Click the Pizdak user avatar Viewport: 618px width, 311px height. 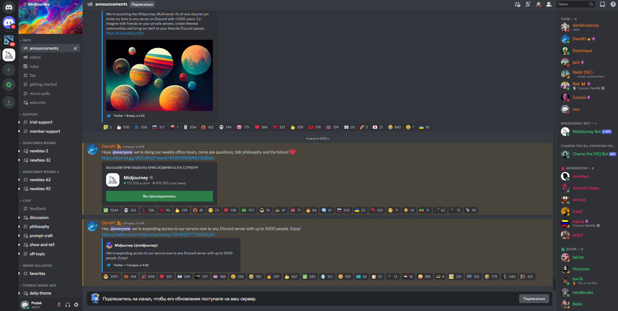pos(25,305)
